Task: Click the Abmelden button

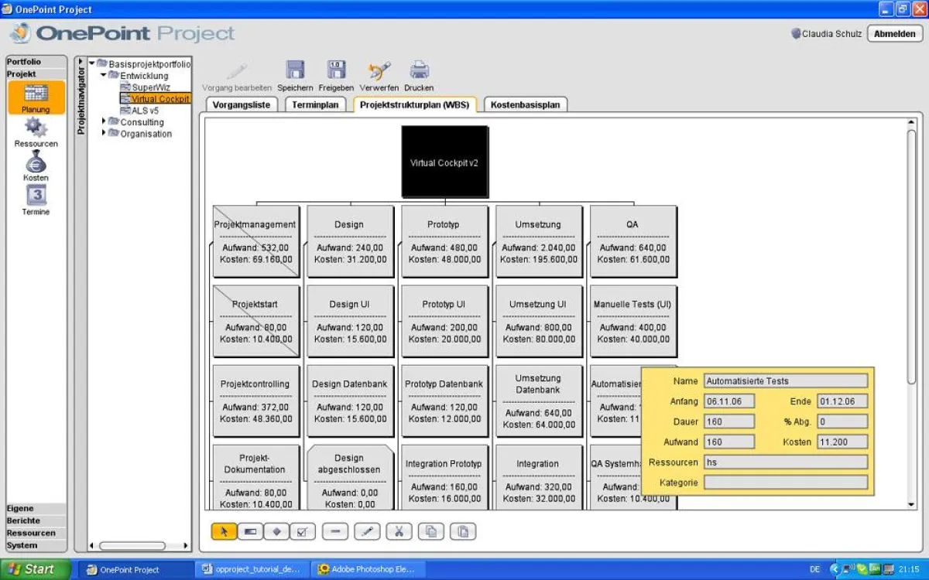Action: pos(894,33)
